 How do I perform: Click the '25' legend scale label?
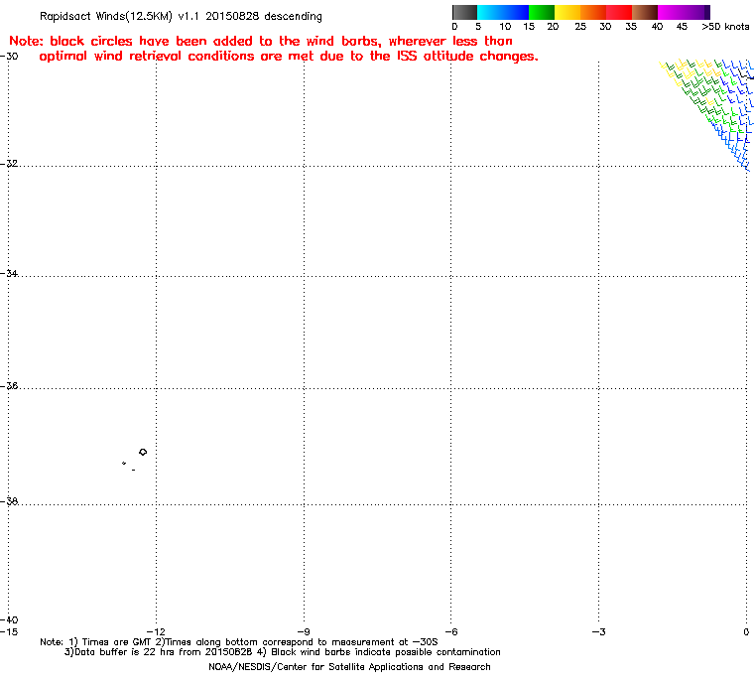pyautogui.click(x=580, y=27)
